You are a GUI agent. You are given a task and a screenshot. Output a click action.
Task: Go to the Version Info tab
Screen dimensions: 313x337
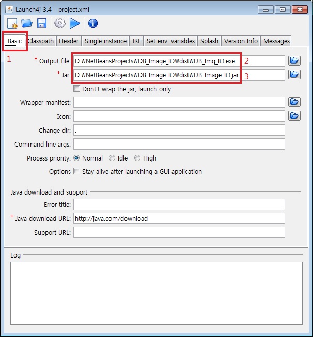pyautogui.click(x=241, y=41)
